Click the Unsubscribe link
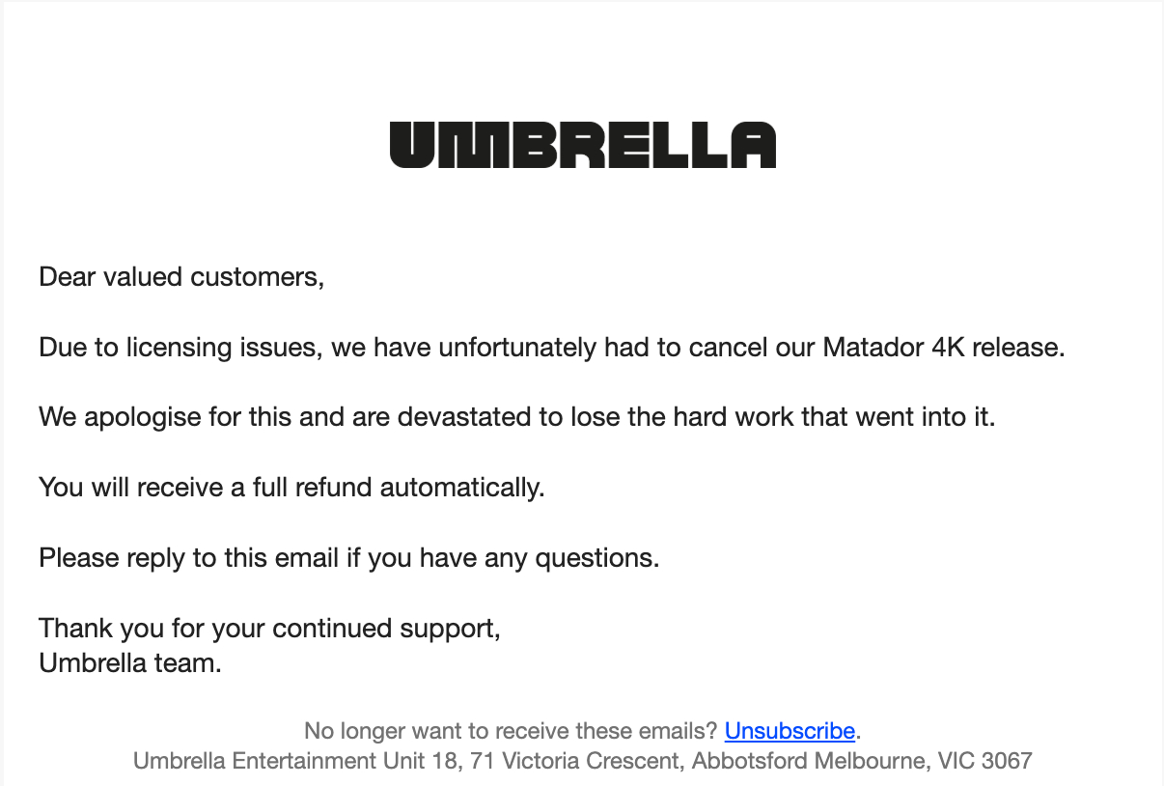This screenshot has width=1164, height=786. tap(790, 731)
